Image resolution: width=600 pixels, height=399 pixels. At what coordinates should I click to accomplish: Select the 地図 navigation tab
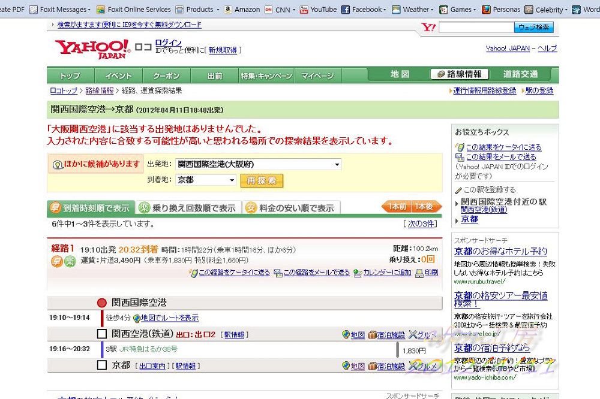(400, 74)
